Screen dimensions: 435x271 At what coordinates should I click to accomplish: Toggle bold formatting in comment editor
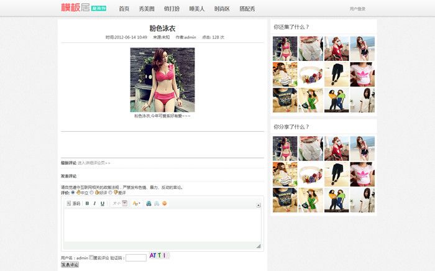[x=87, y=203]
